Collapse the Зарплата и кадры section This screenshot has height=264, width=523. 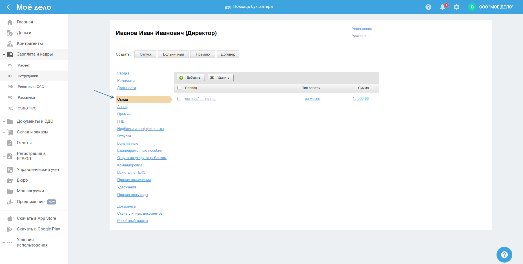tap(4, 54)
